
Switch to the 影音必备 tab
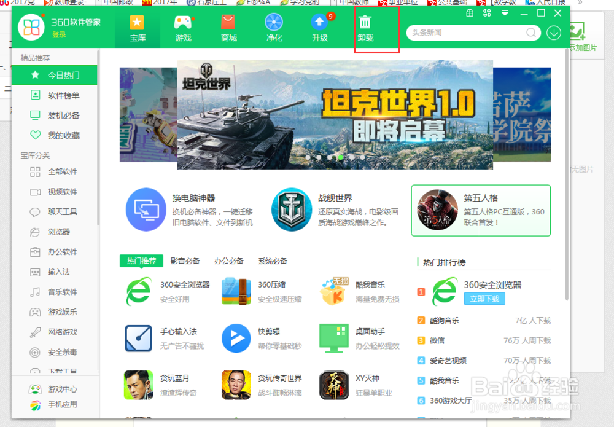[185, 261]
